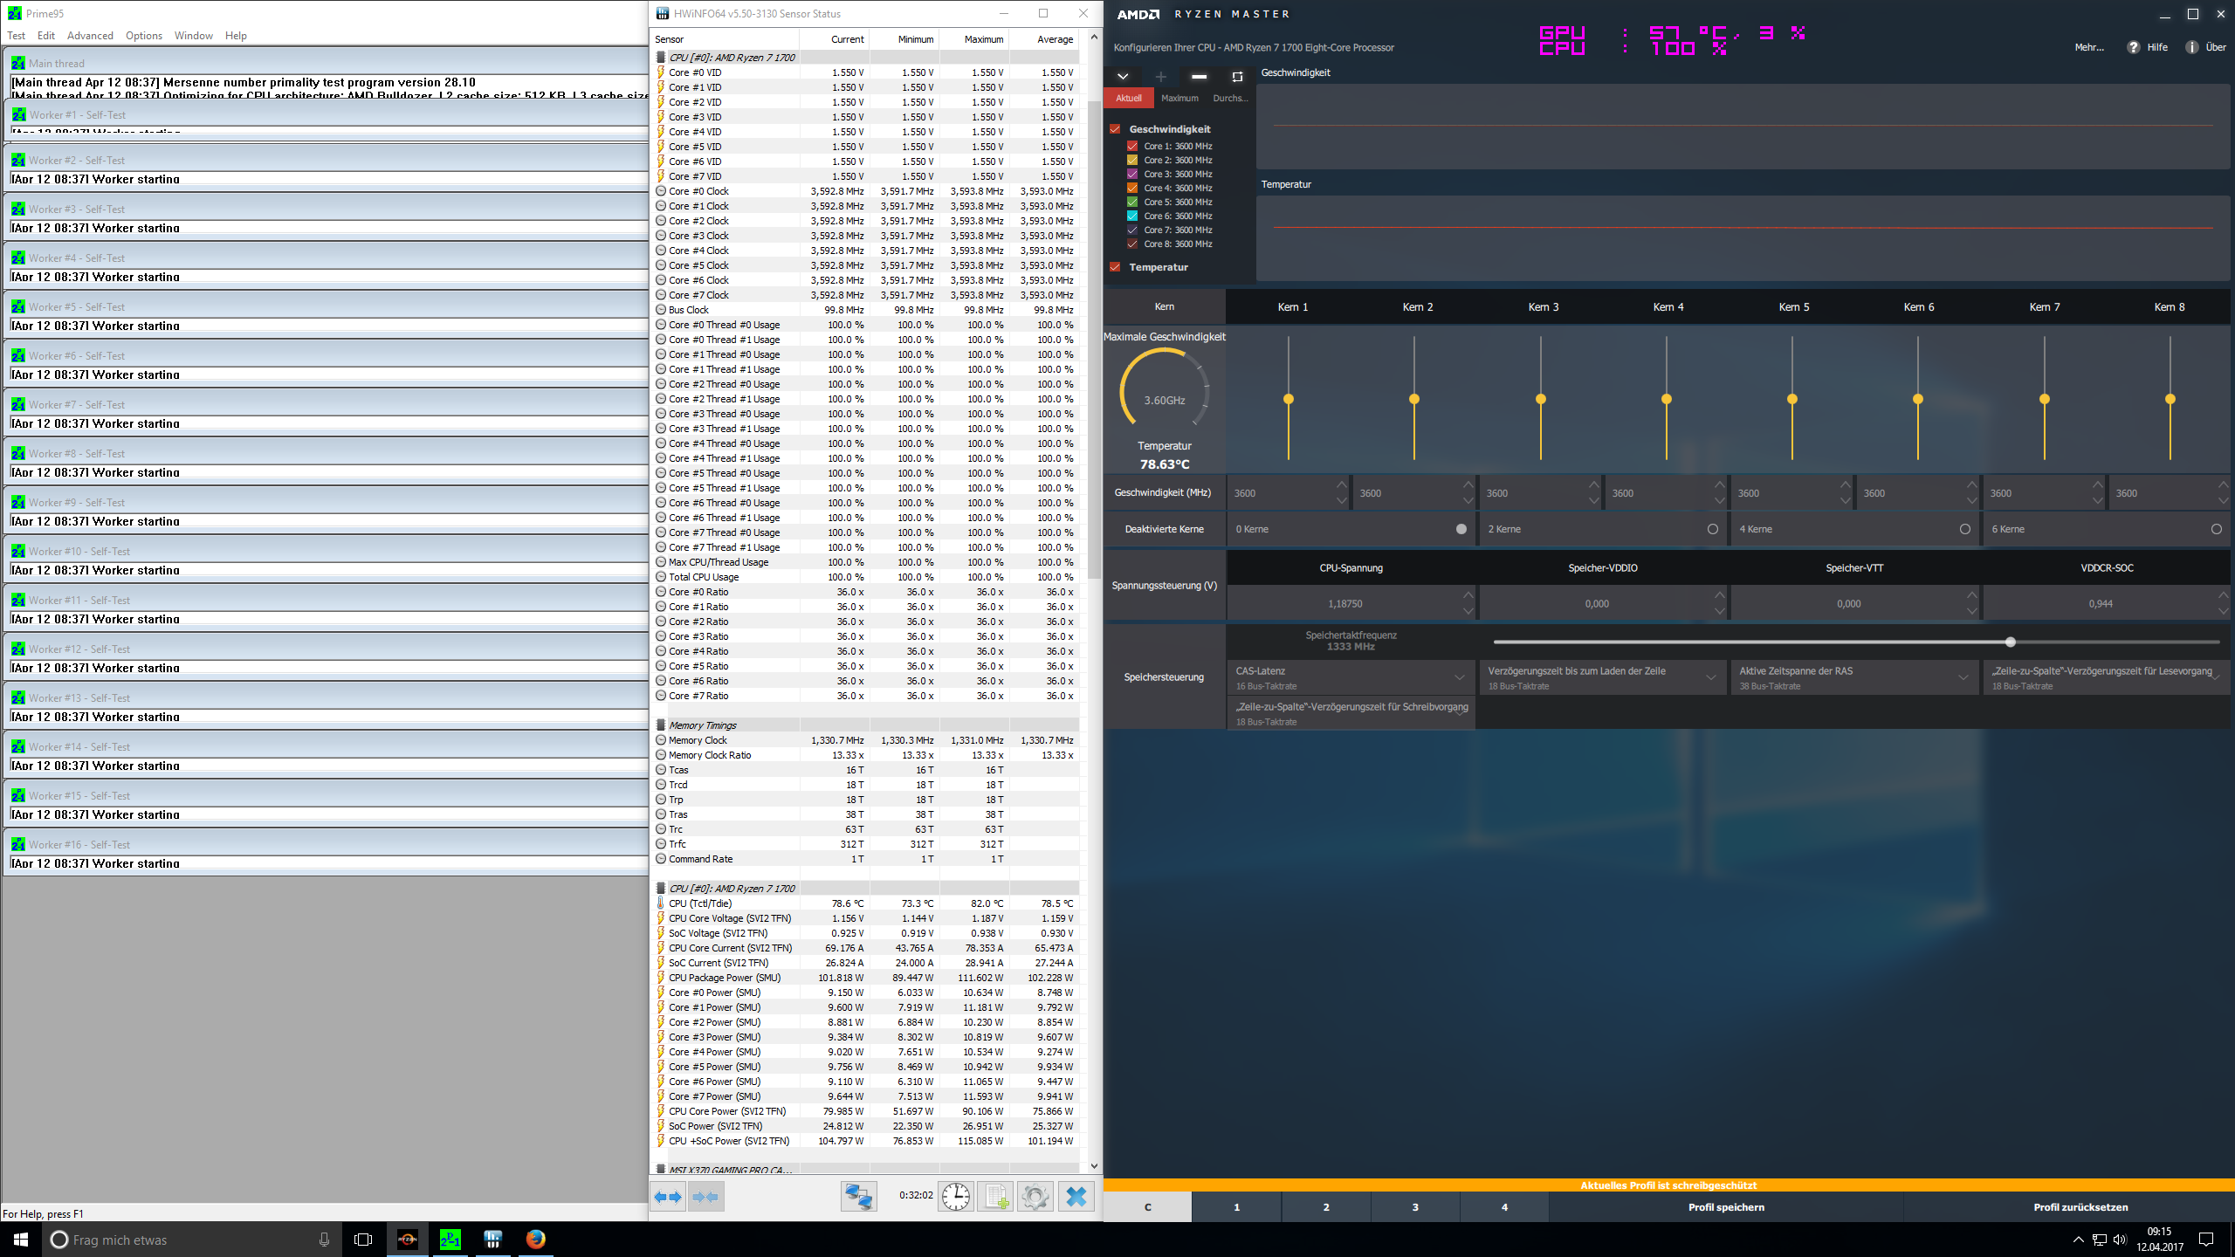This screenshot has height=1257, width=2235.
Task: Expand Aktive Zeitspanne der RAS dropdown
Action: pyautogui.click(x=1963, y=677)
